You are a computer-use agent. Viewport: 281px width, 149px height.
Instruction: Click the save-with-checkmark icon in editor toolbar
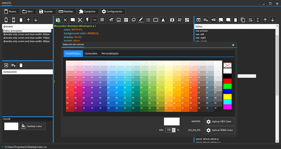click(58, 20)
